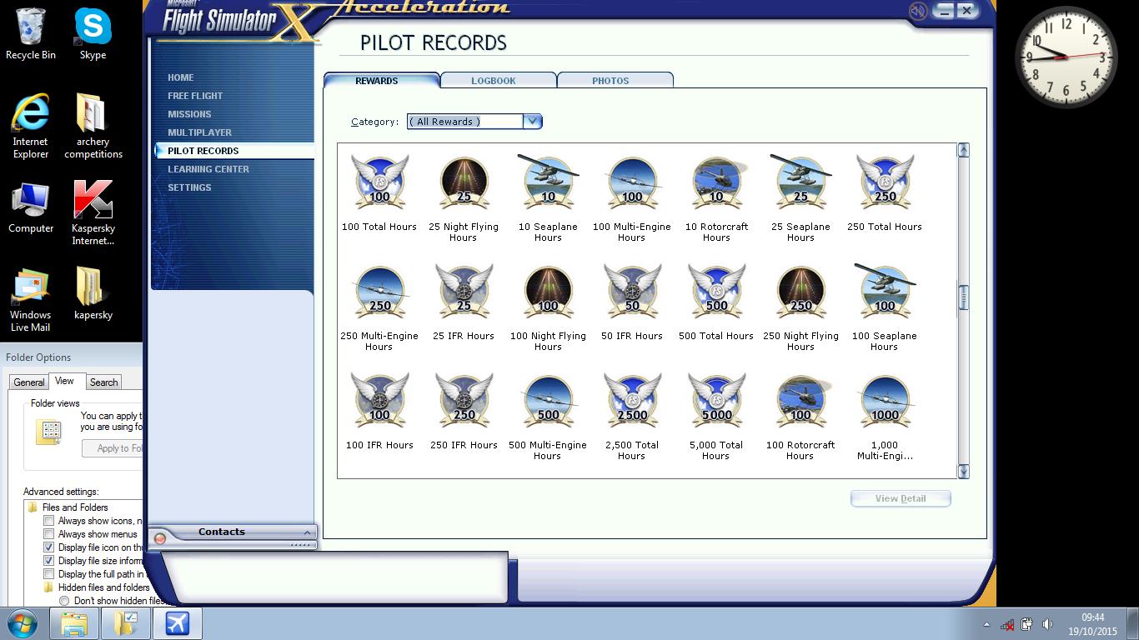Open the Category rewards dropdown

533,122
